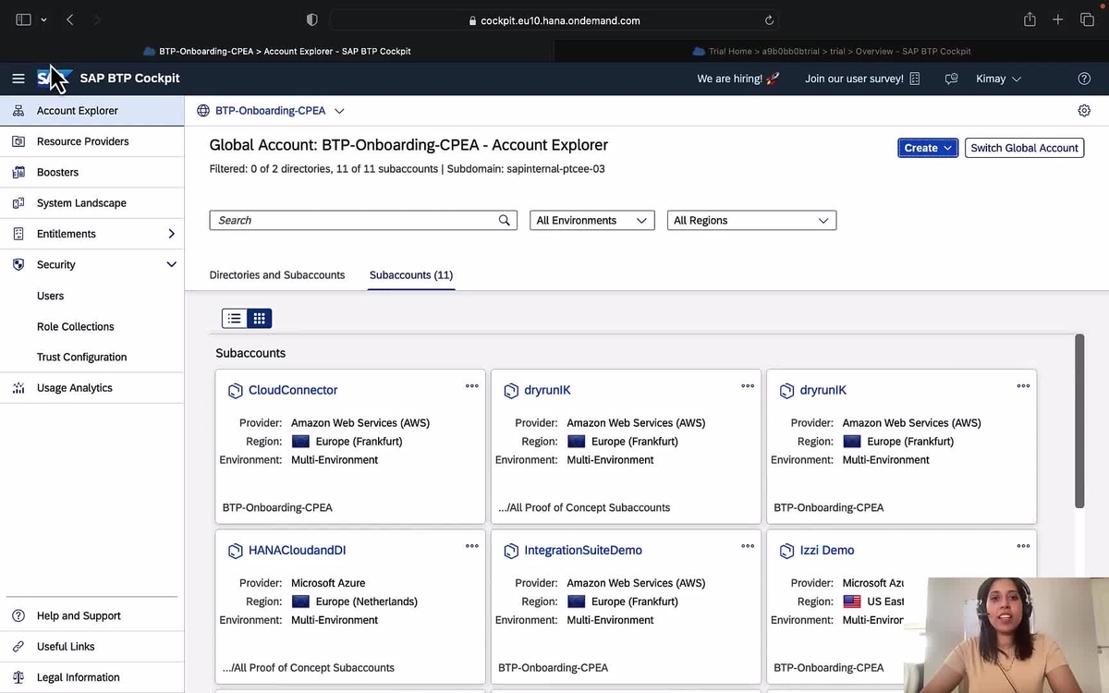The width and height of the screenshot is (1109, 693).
Task: Select the BTP-Onboarding-CPEA Account Explorer browser tab
Action: (x=277, y=51)
